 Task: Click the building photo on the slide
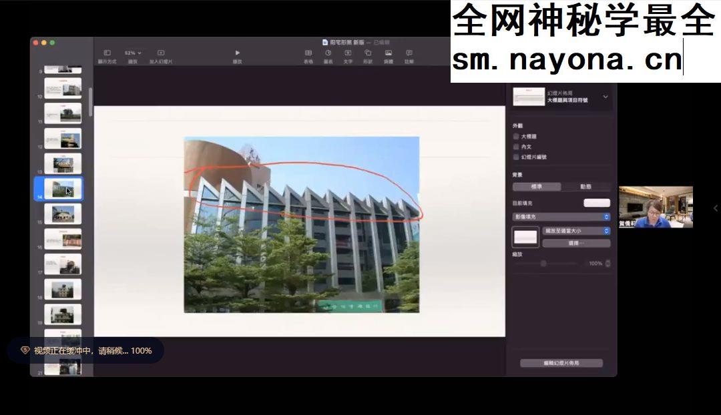[302, 225]
